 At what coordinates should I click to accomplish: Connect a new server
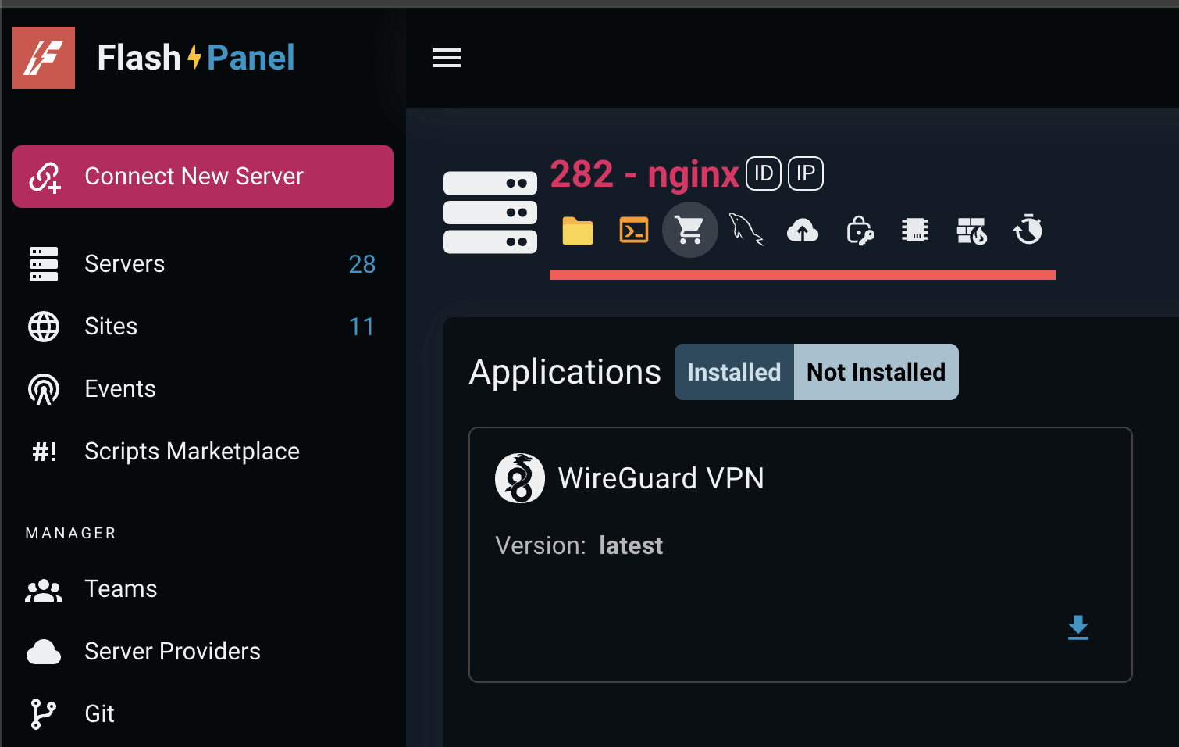(x=202, y=177)
